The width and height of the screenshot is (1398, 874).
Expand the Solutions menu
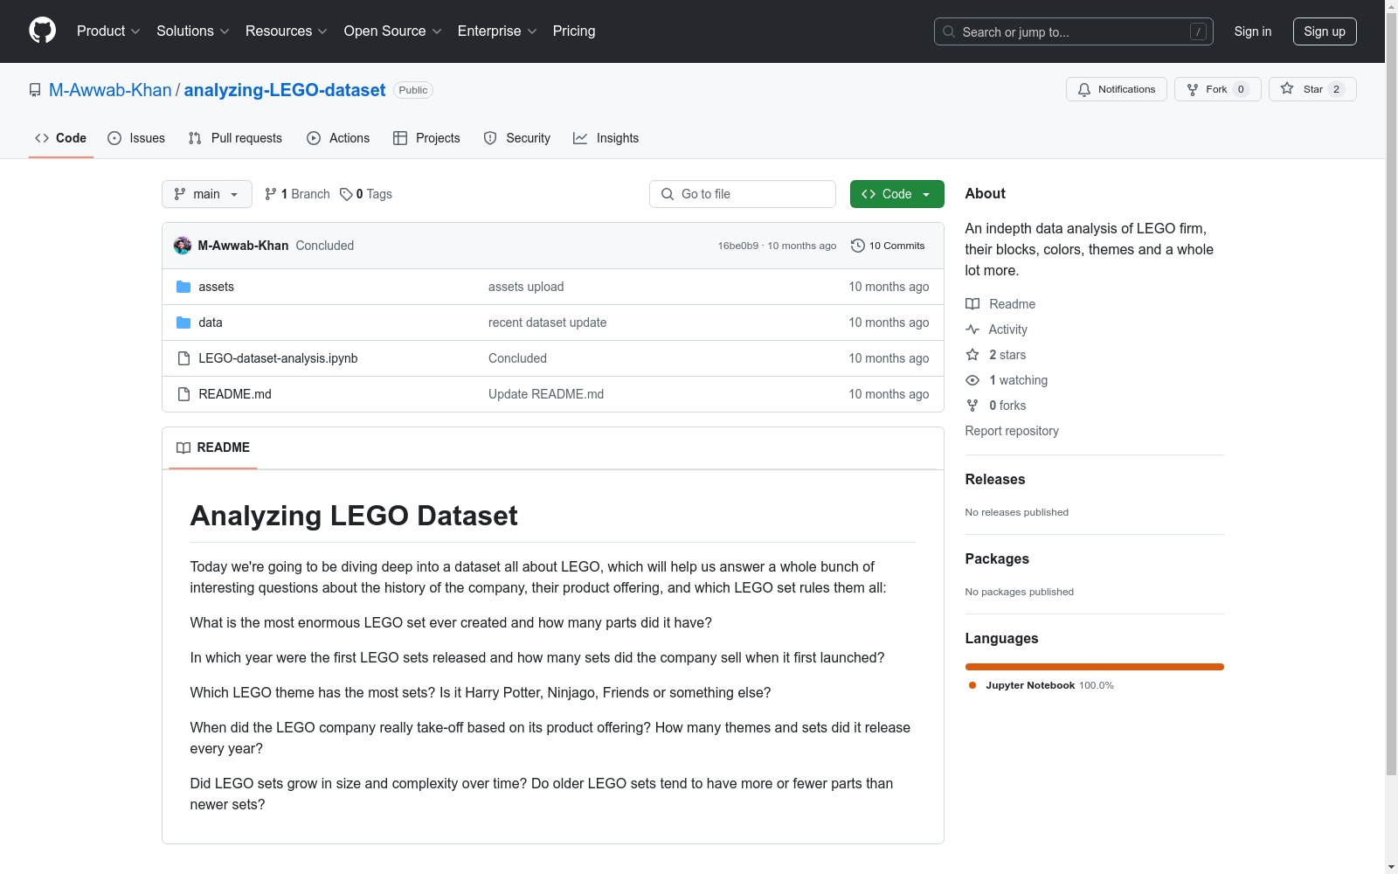tap(192, 31)
